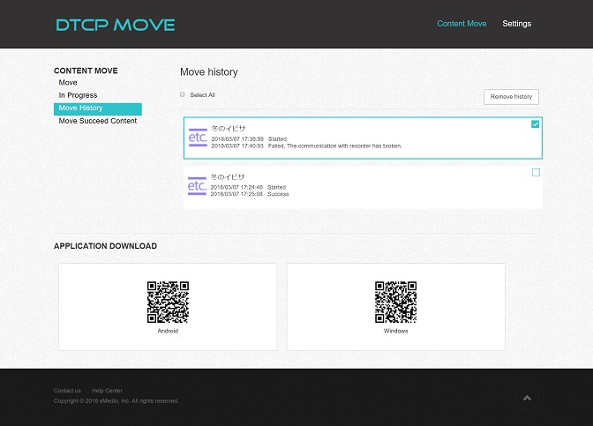Open the Content Move tab

click(x=462, y=24)
